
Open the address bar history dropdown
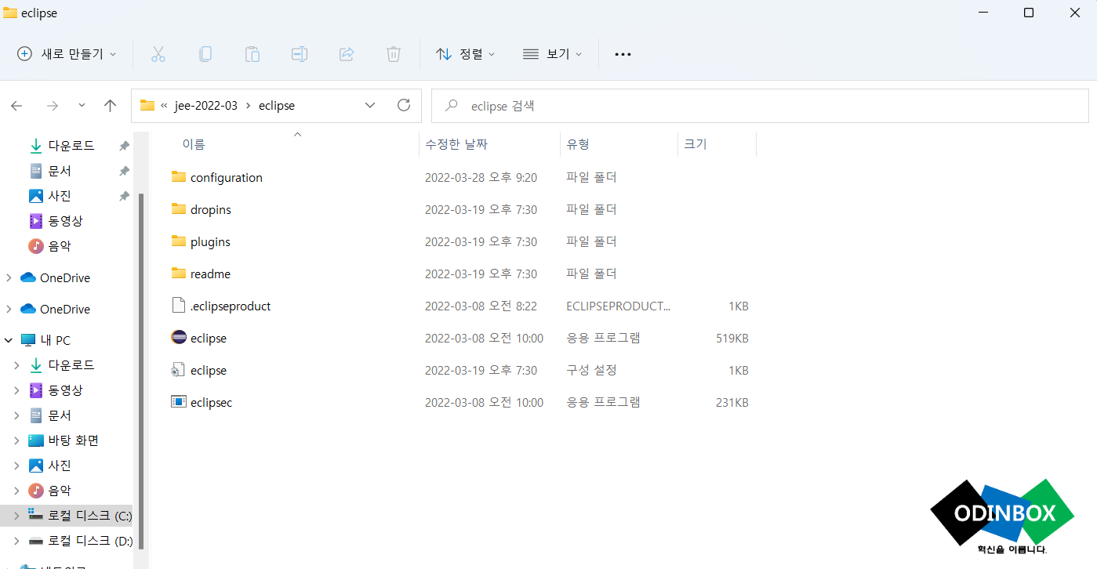coord(370,105)
